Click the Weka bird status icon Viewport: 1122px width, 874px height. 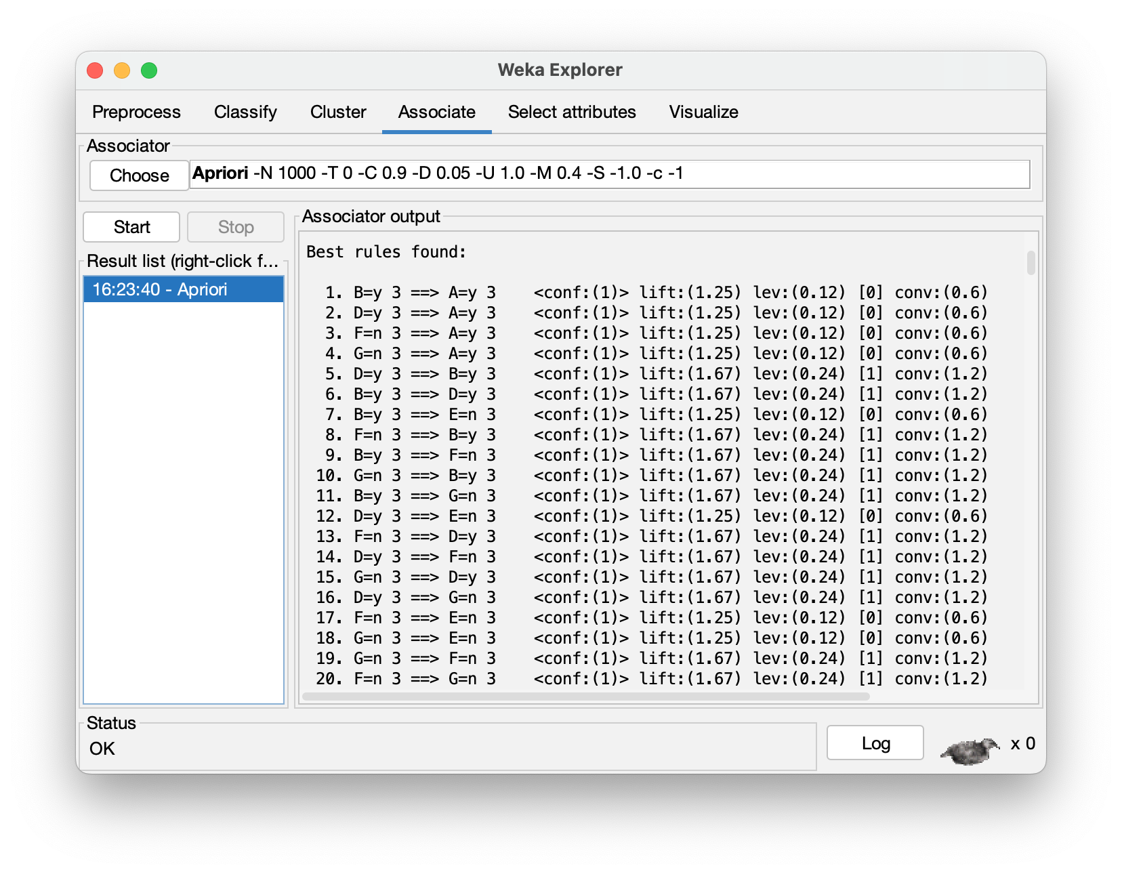970,750
